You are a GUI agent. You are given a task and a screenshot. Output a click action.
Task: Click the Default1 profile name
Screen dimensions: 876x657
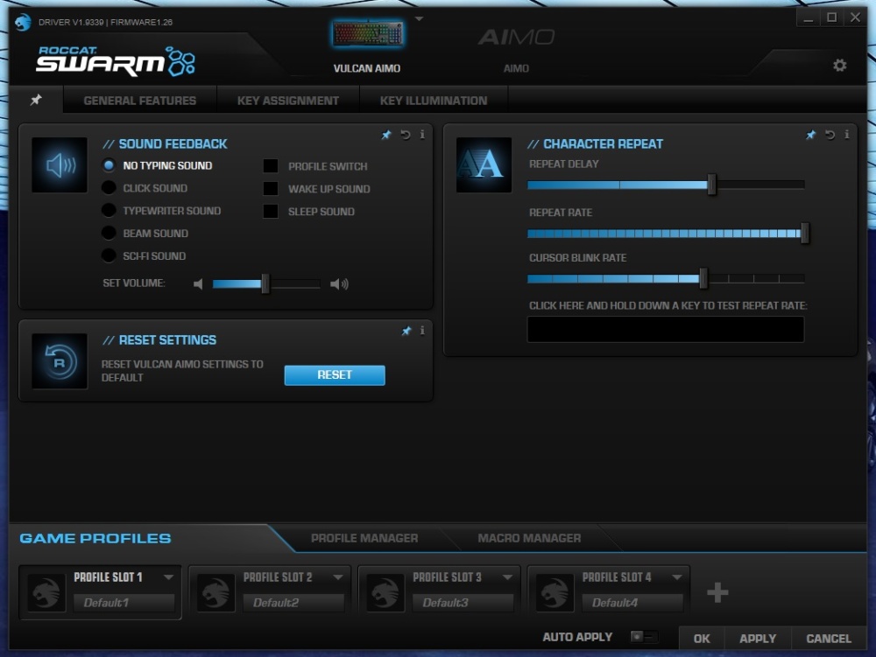(124, 603)
